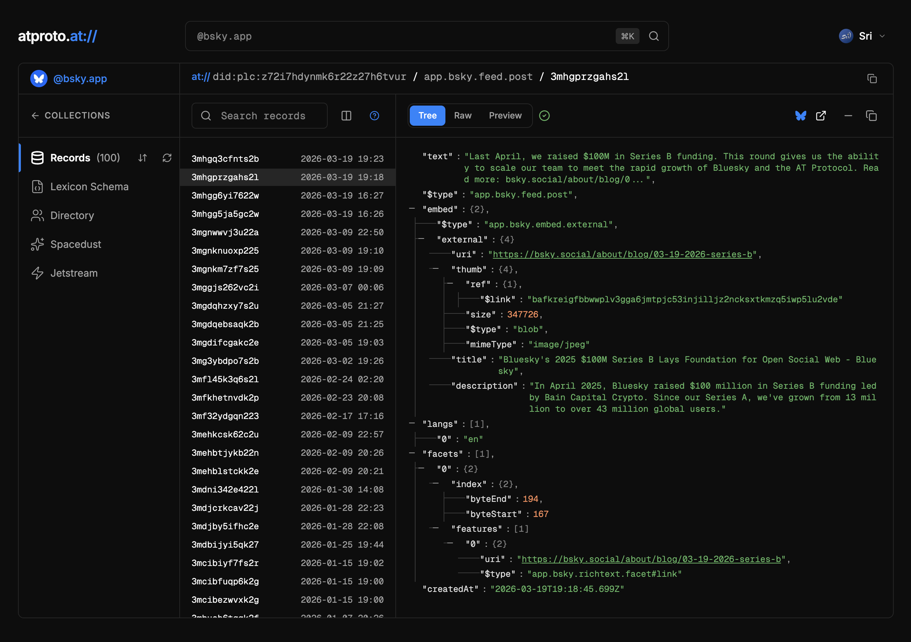Switch to the Preview tab
Viewport: 911px width, 642px height.
coord(505,116)
